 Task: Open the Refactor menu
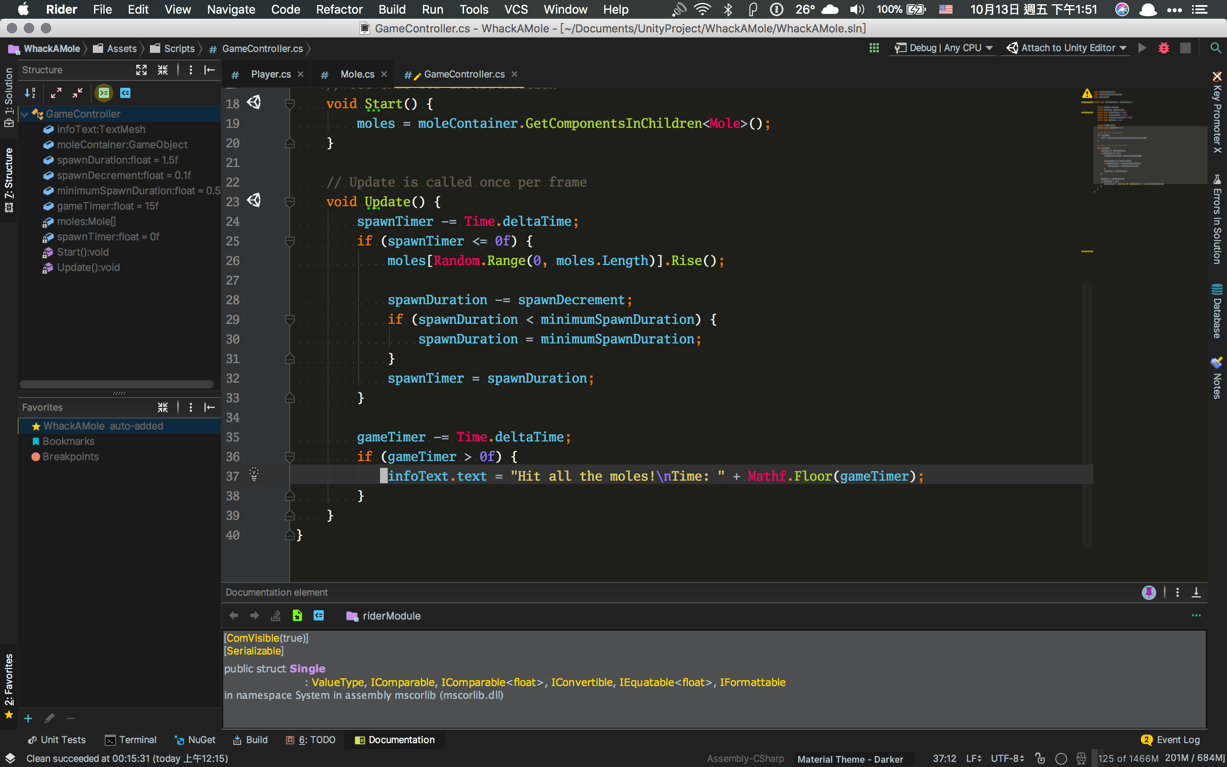coord(339,9)
